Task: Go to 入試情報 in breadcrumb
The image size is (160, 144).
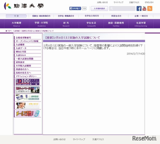Action: (x=16, y=31)
